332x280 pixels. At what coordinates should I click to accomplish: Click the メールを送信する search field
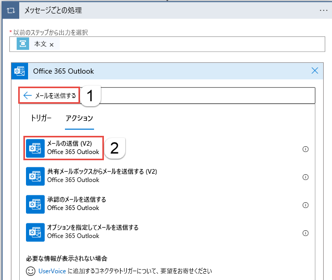click(x=167, y=95)
